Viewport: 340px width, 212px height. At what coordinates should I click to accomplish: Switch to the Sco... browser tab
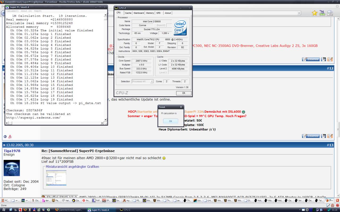pos(198,201)
